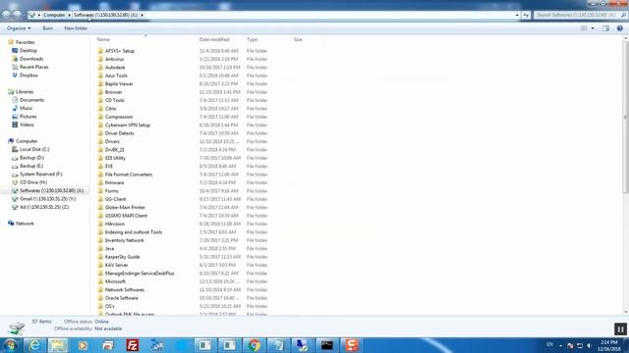Select the Drivers folder icon
This screenshot has width=629, height=353.
coord(100,141)
